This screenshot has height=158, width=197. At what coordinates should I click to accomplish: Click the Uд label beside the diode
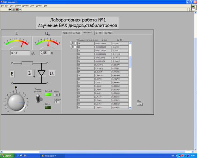click(52, 73)
